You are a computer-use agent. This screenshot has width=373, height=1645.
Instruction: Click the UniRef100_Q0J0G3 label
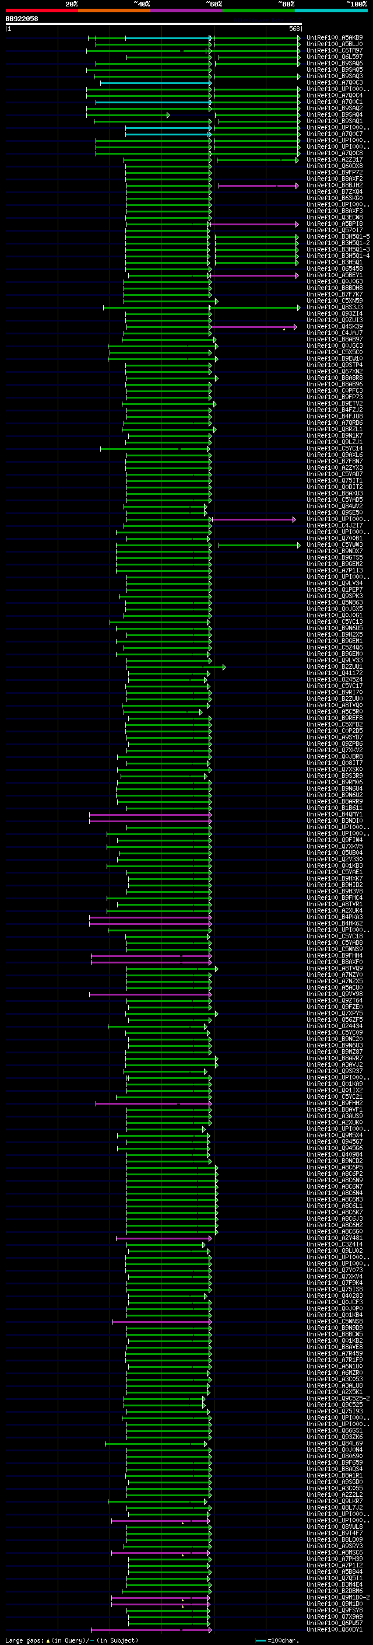click(x=335, y=282)
